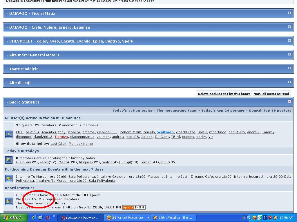Switch to Metallica Winamp taskbar button
The height and width of the screenshot is (222, 297).
(173, 218)
